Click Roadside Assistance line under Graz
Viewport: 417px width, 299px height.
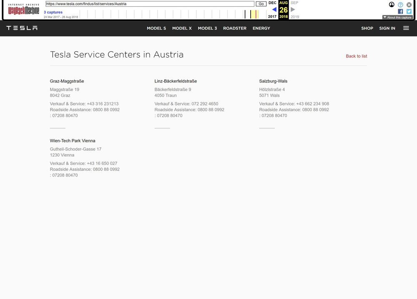85,110
